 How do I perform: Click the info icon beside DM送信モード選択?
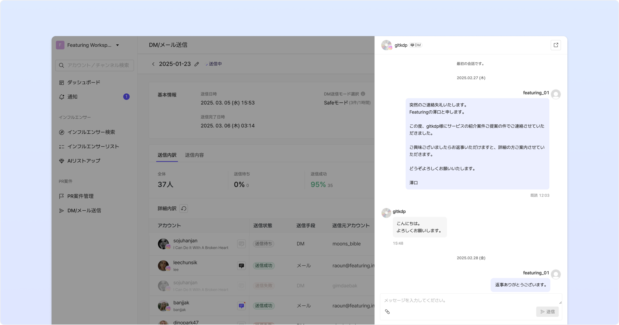[x=363, y=94]
